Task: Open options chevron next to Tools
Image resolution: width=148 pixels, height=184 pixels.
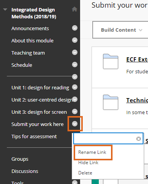Action: pyautogui.click(x=75, y=182)
